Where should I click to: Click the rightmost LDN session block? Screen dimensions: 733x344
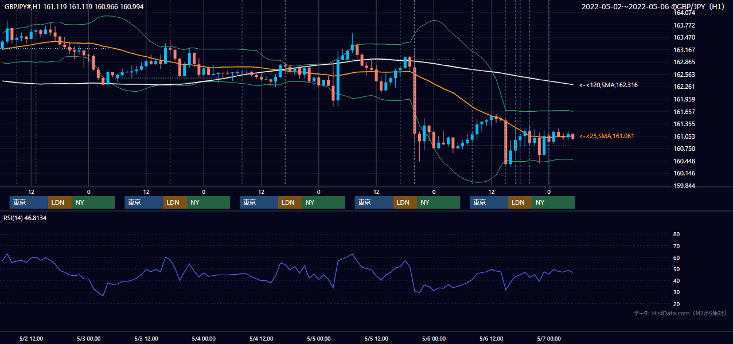(x=520, y=202)
